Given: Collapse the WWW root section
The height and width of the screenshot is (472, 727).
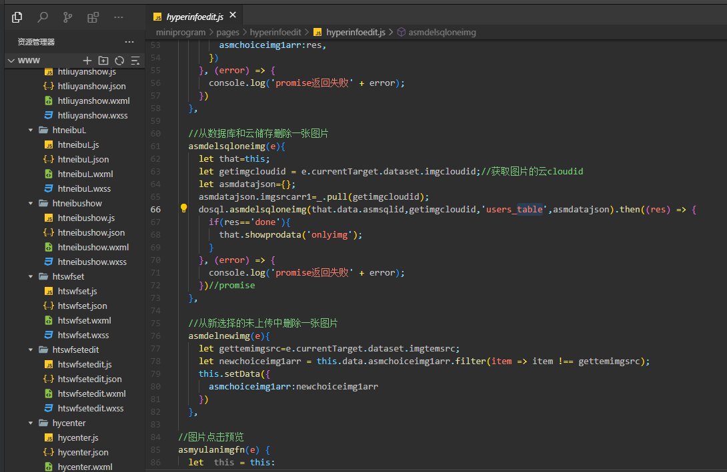Looking at the screenshot, I should click(x=11, y=61).
